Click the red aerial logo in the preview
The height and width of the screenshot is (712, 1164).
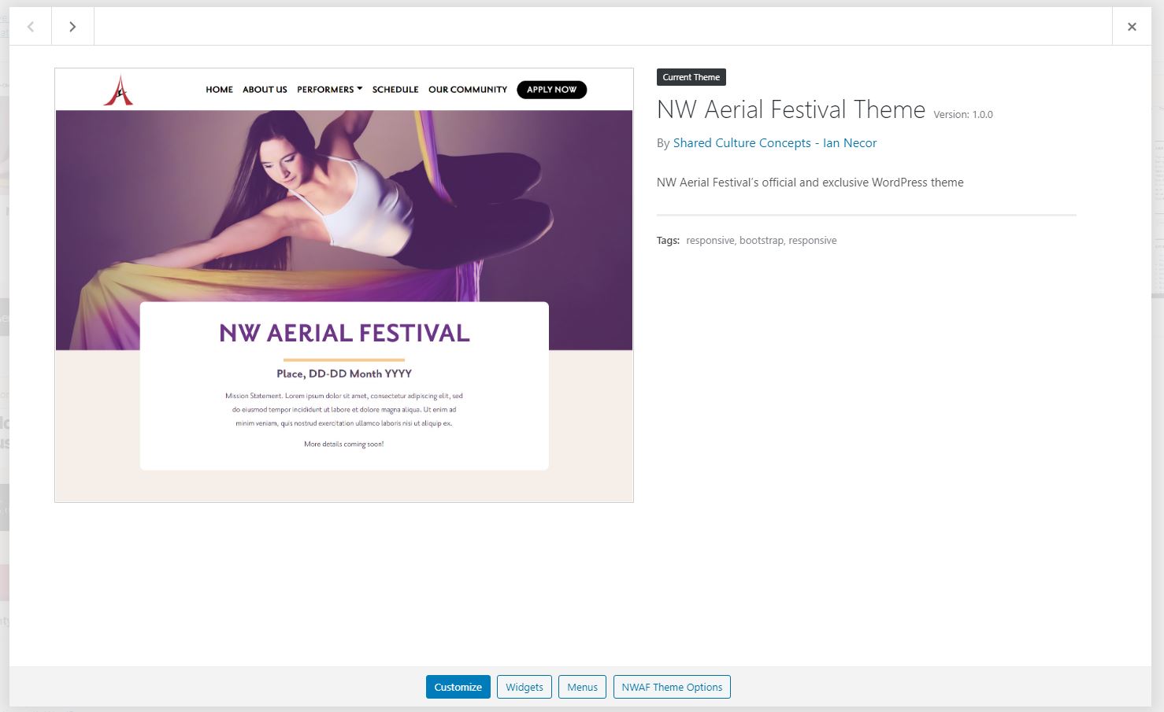pyautogui.click(x=118, y=90)
